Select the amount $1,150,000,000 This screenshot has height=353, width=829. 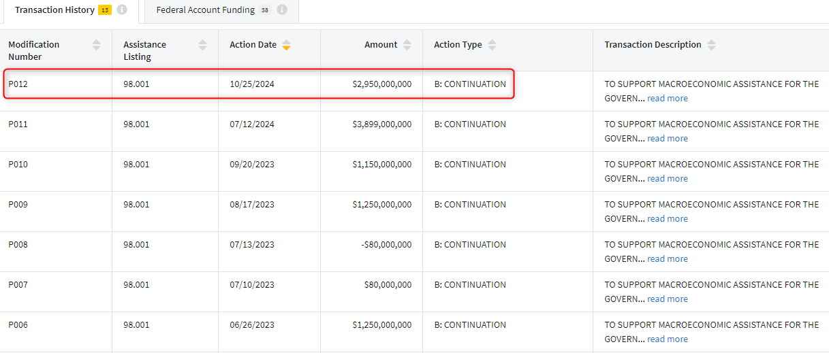(382, 165)
